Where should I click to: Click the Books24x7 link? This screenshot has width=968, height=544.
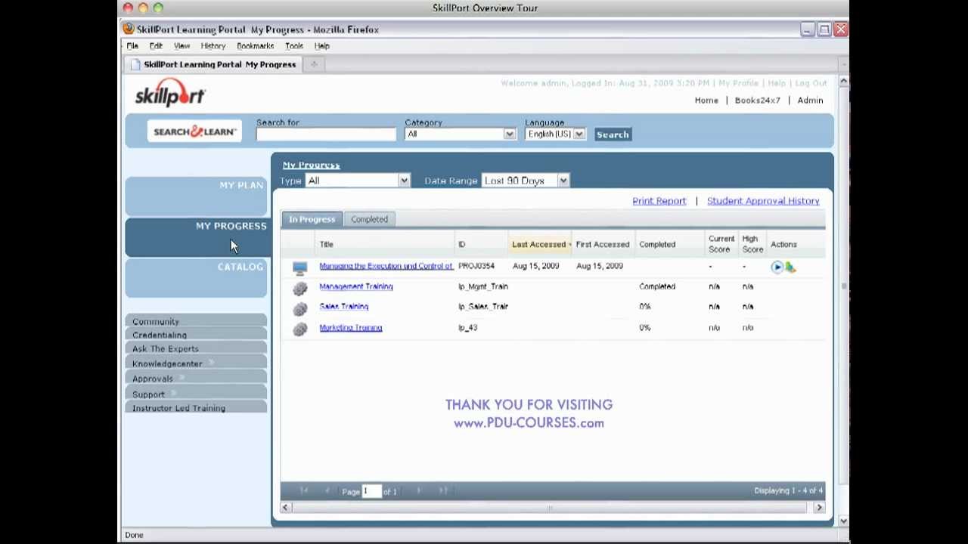click(x=757, y=100)
